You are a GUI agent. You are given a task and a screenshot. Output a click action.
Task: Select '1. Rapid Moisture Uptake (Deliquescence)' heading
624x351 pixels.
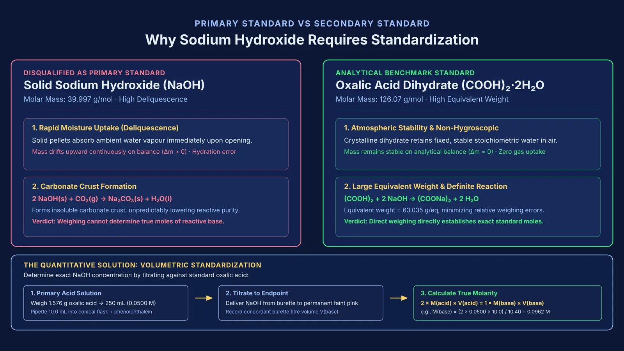pos(105,128)
